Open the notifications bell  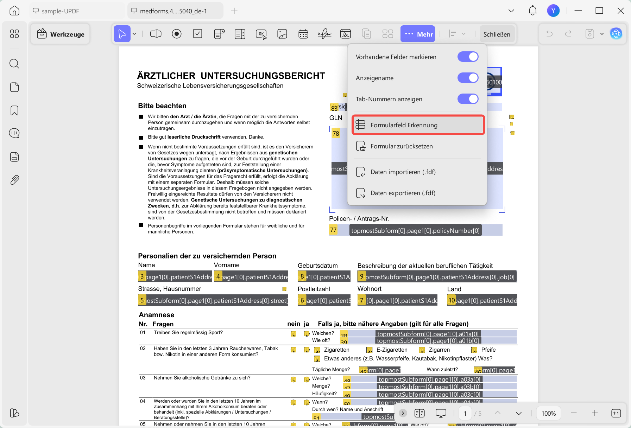pos(533,11)
